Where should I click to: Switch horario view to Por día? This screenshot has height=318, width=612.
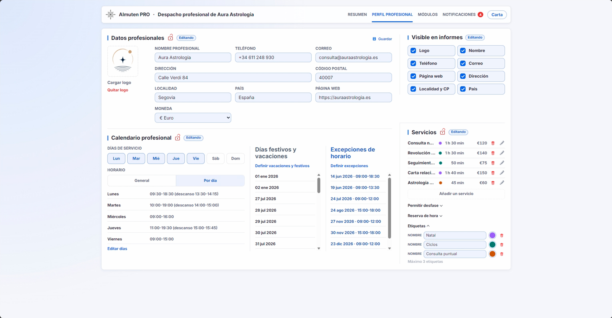coord(210,180)
